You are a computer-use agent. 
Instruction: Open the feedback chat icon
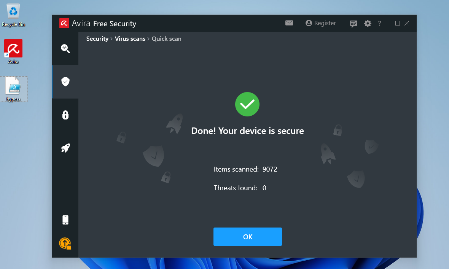click(x=353, y=24)
